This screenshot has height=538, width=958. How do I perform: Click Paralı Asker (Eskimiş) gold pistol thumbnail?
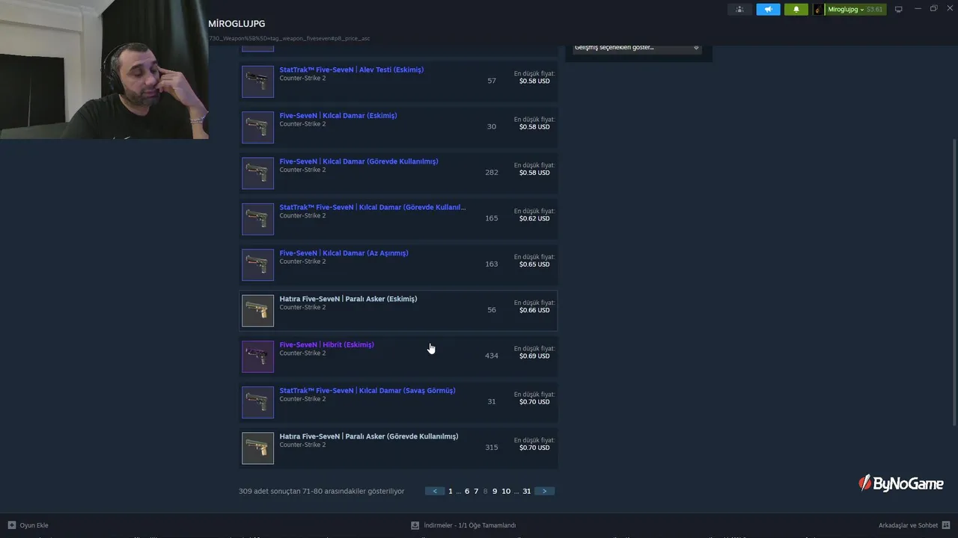point(257,311)
